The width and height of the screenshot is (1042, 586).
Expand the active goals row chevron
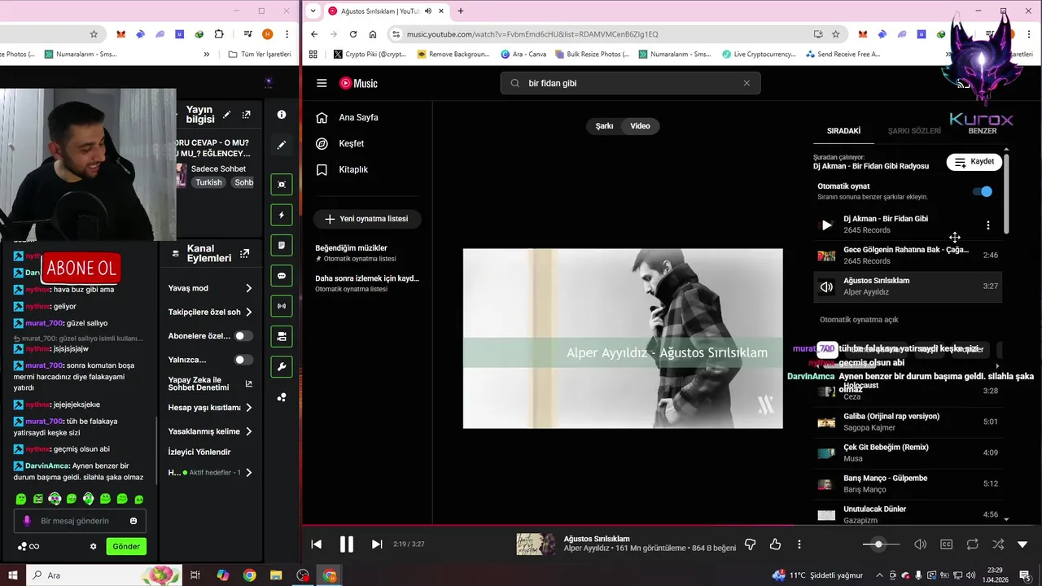pyautogui.click(x=249, y=472)
